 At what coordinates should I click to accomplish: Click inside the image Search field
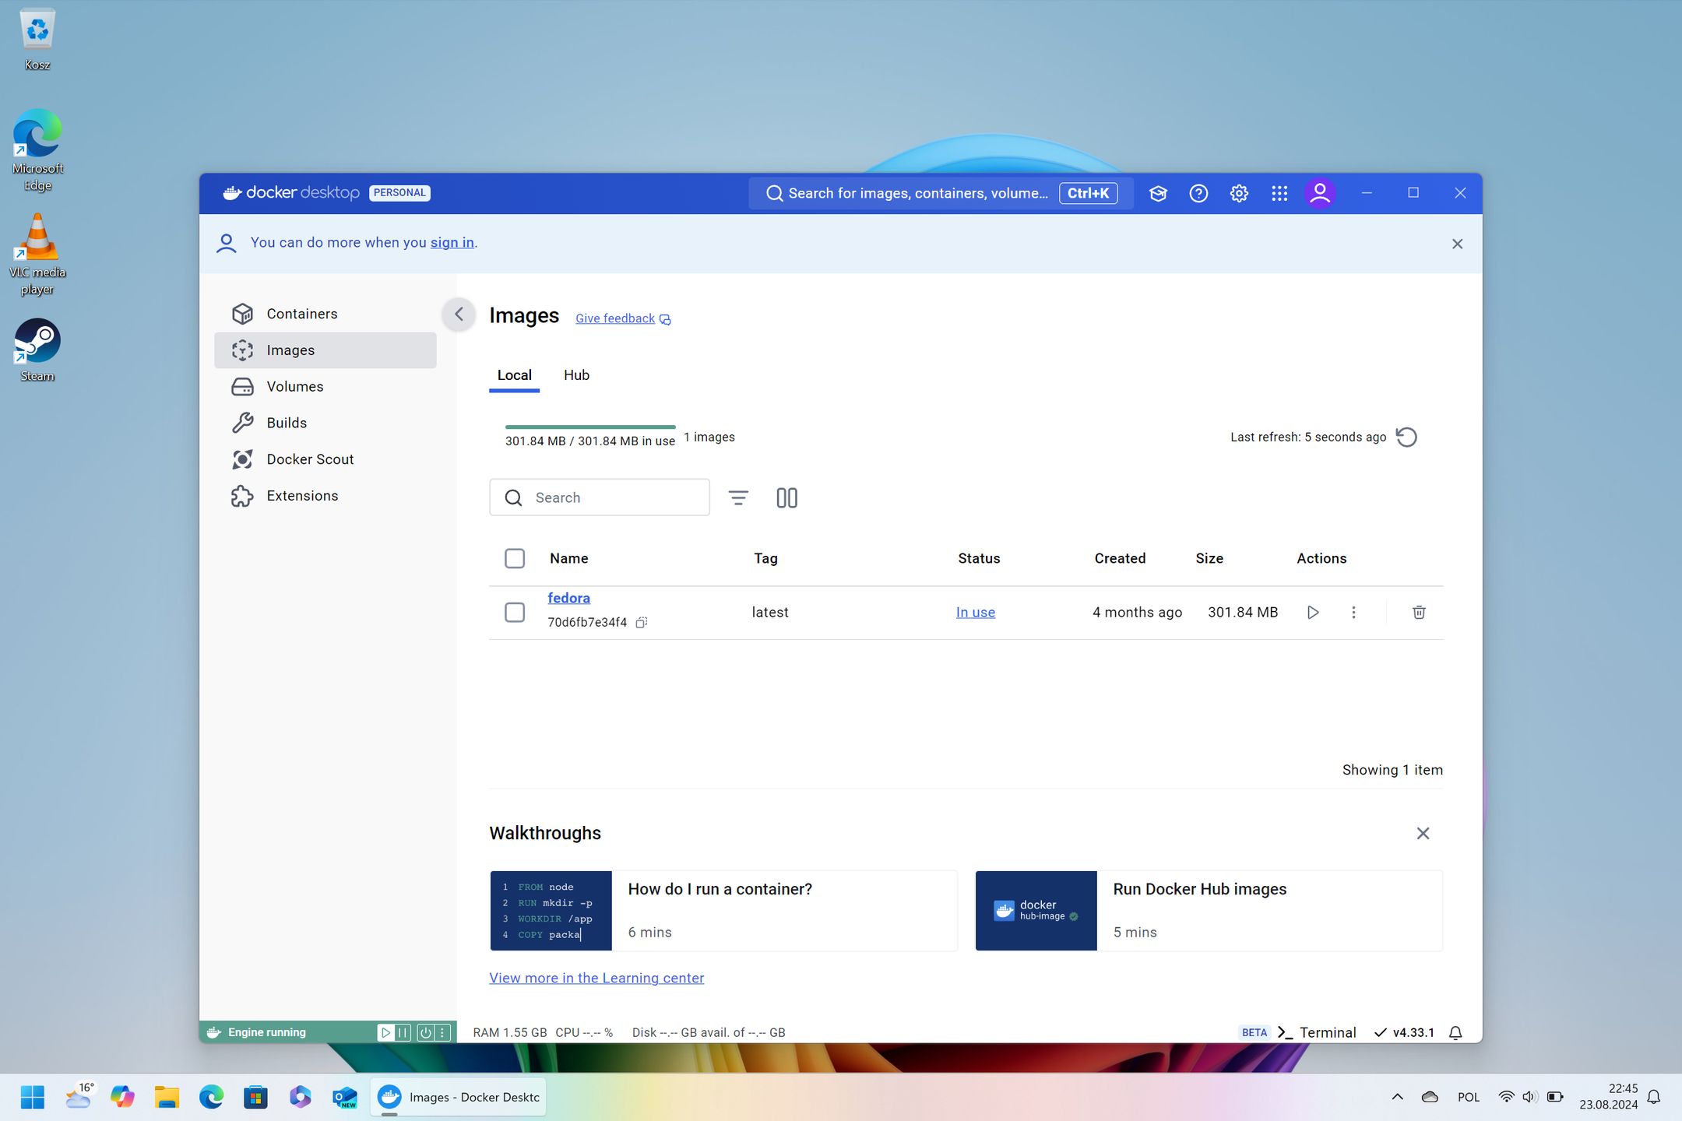click(607, 497)
